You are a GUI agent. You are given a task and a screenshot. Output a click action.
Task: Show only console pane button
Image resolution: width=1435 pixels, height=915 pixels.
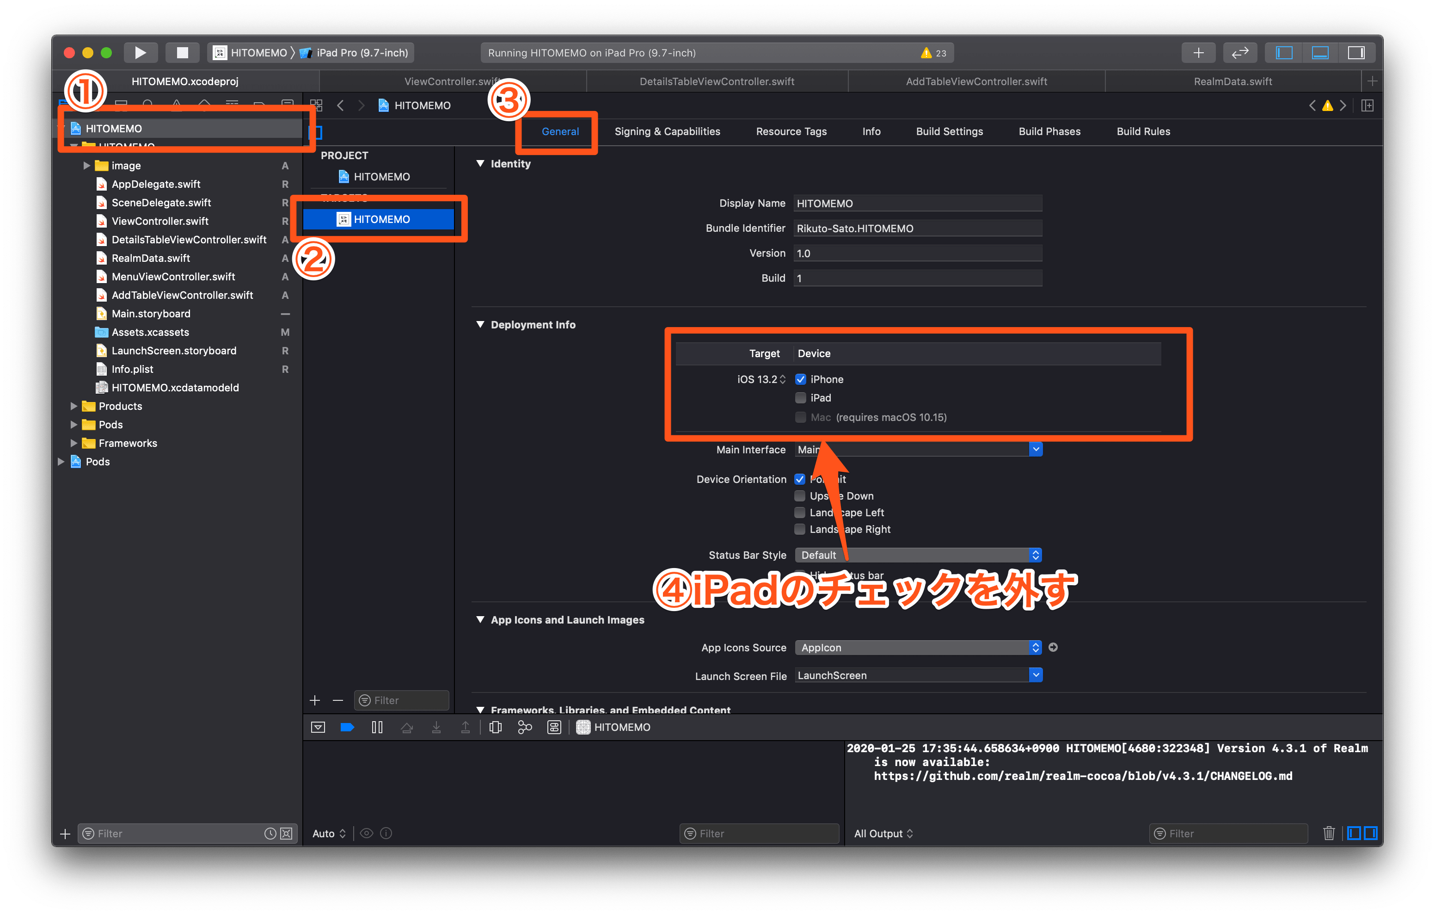(x=1371, y=833)
